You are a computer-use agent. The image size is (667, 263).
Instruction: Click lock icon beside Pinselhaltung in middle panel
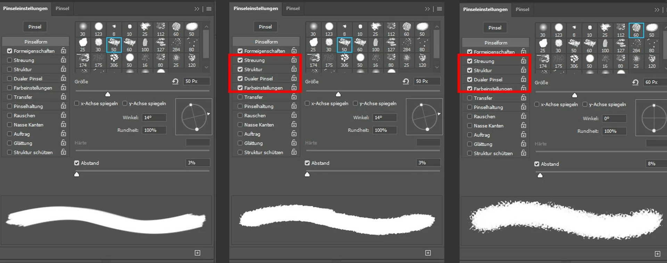tap(294, 106)
